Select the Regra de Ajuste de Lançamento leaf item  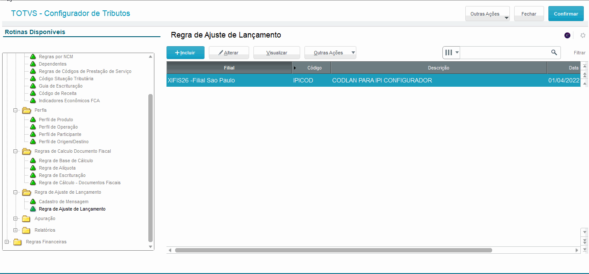(72, 209)
